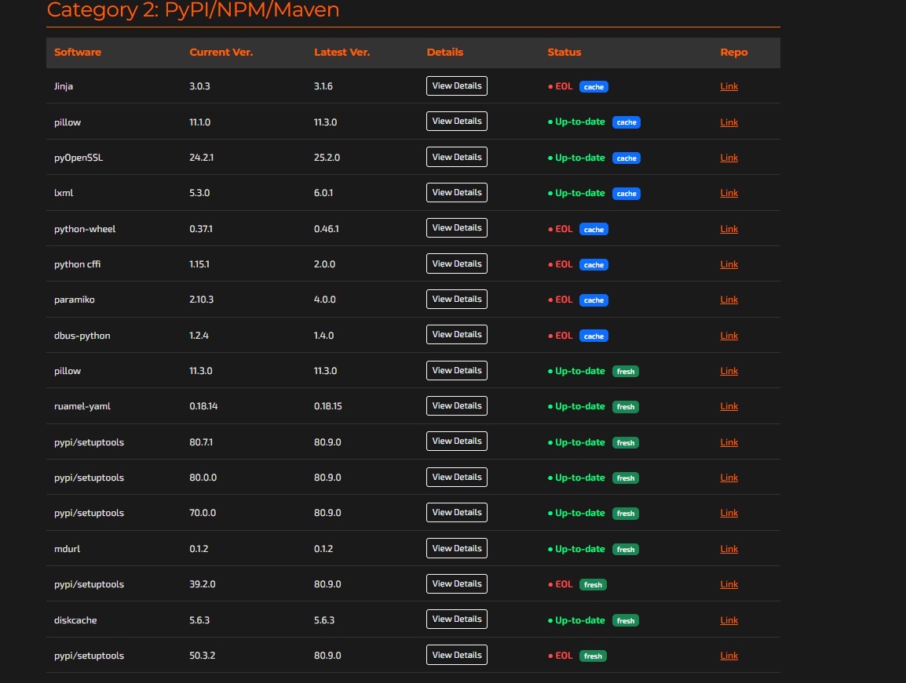Click the cache badge in lxml row
The image size is (906, 683).
[627, 194]
